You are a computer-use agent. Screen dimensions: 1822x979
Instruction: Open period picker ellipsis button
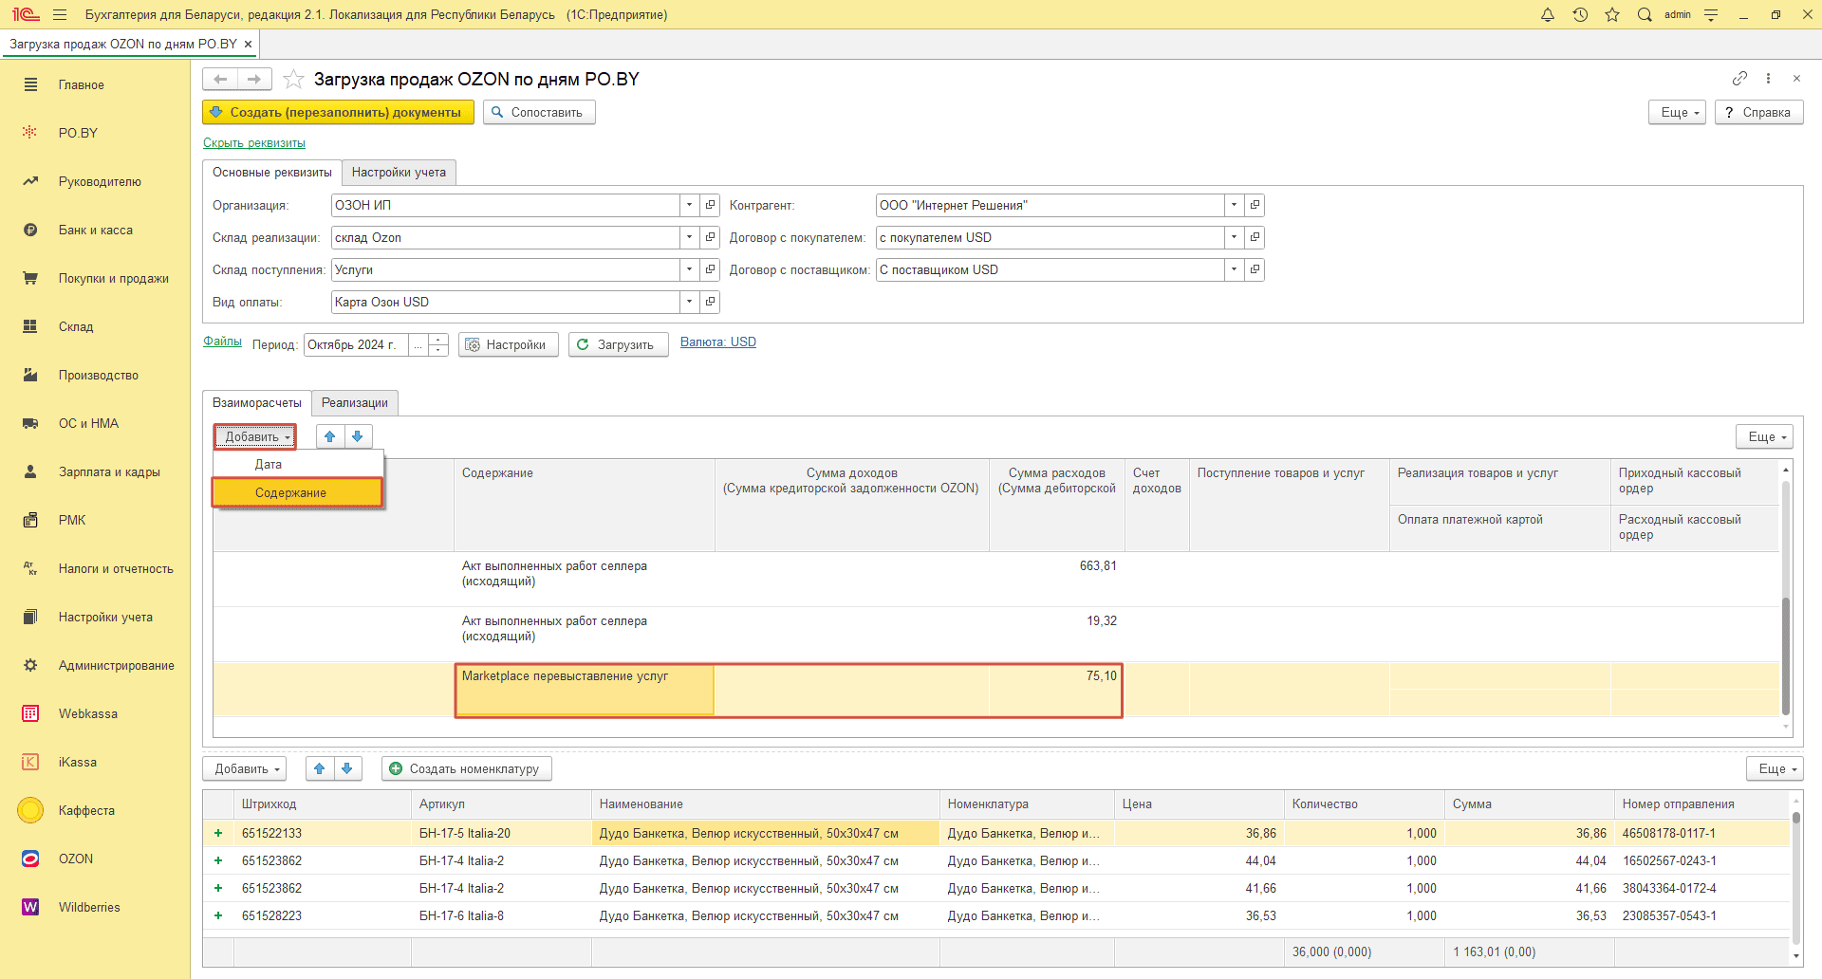pos(418,344)
